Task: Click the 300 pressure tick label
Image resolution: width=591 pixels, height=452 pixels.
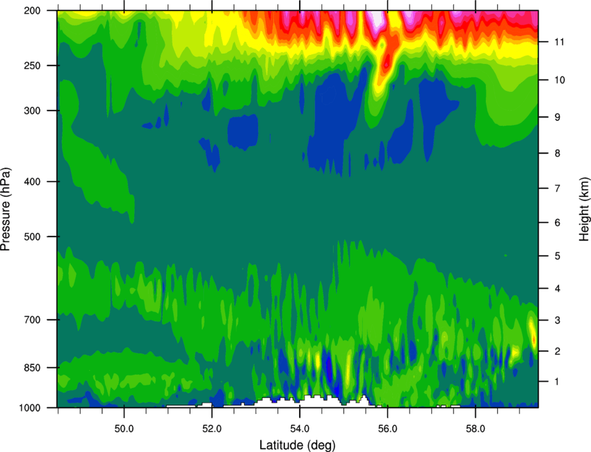Action: (32, 111)
